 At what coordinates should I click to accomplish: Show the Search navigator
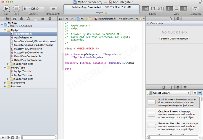pyautogui.click(x=21, y=19)
